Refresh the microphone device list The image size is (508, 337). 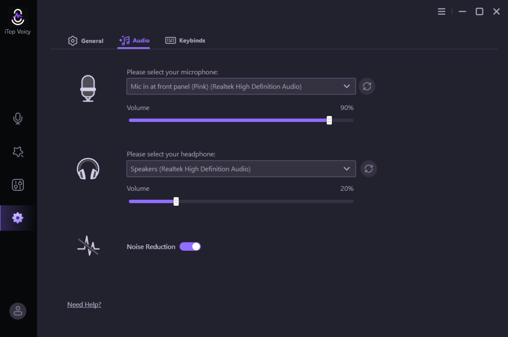pos(367,86)
